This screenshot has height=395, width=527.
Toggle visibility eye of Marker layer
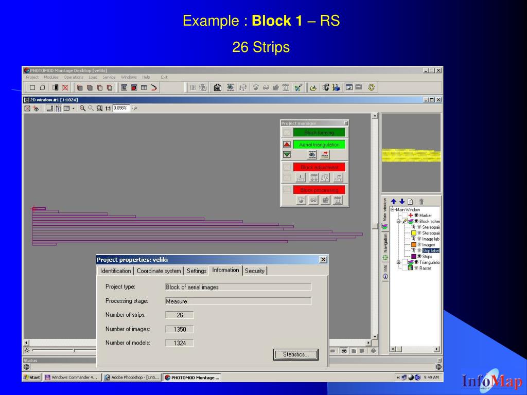point(416,216)
